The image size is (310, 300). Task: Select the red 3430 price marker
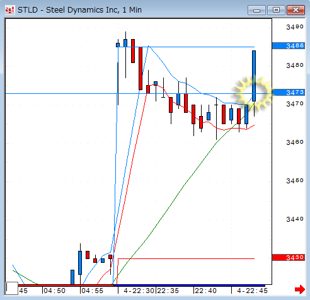[289, 257]
